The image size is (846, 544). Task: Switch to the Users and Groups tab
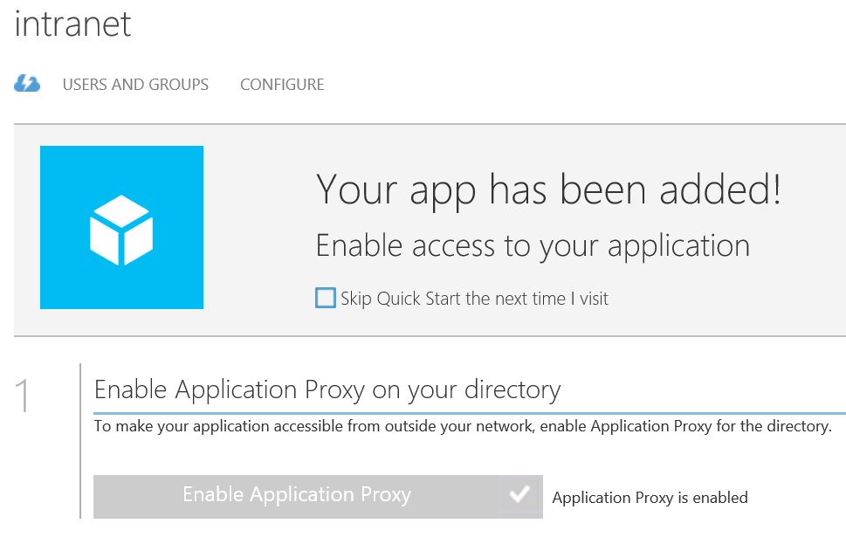[x=135, y=85]
